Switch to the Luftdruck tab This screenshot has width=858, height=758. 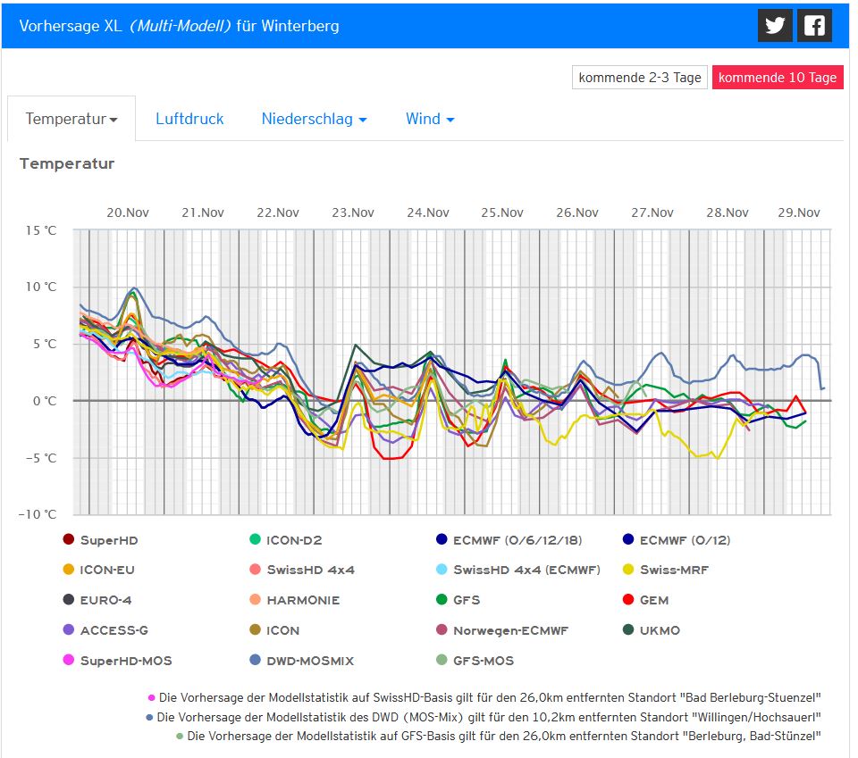(x=189, y=118)
